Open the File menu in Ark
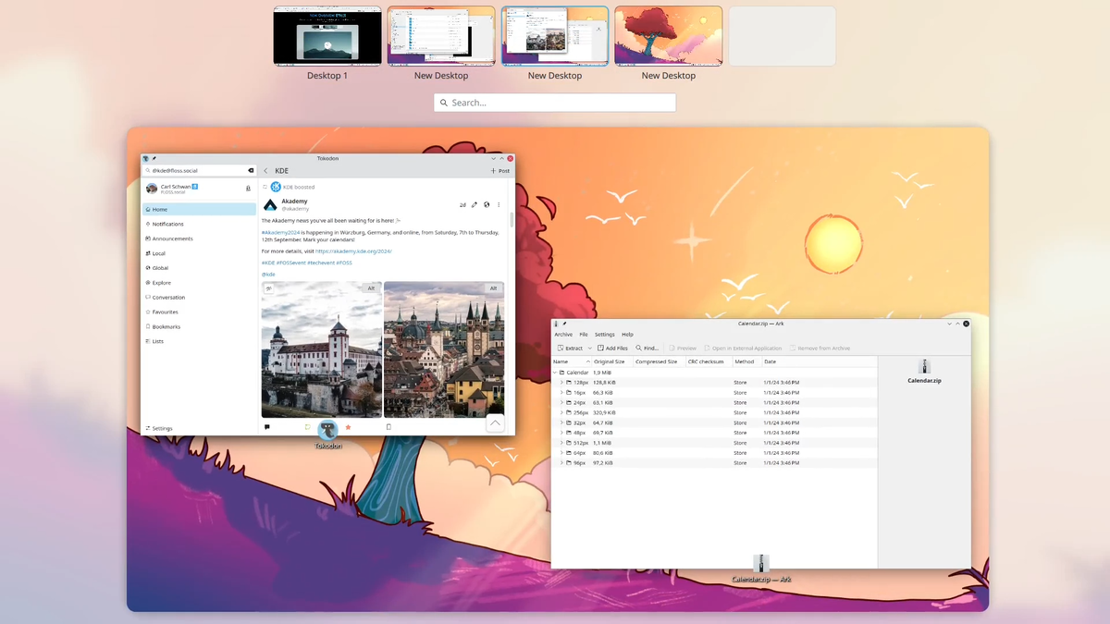The image size is (1110, 624). [x=584, y=335]
